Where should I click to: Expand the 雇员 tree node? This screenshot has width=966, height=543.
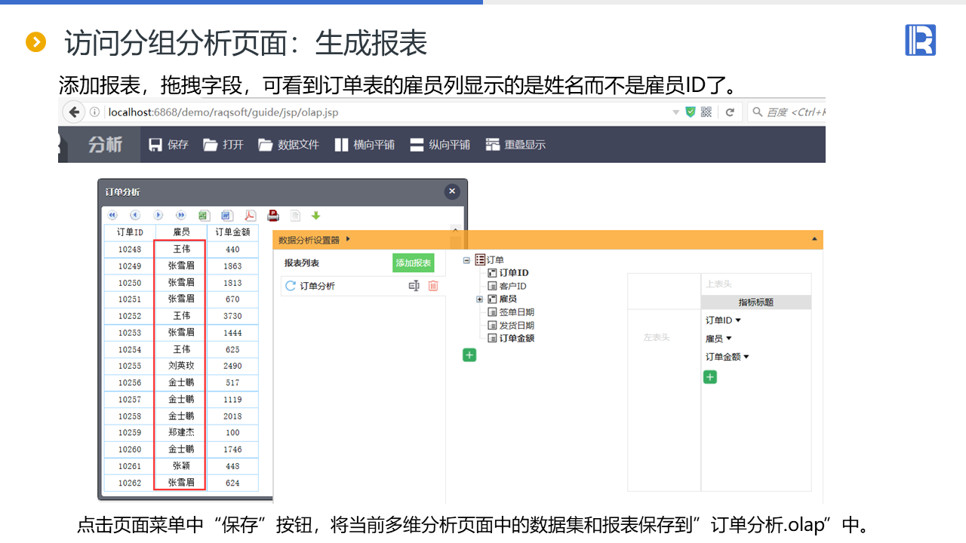[480, 299]
